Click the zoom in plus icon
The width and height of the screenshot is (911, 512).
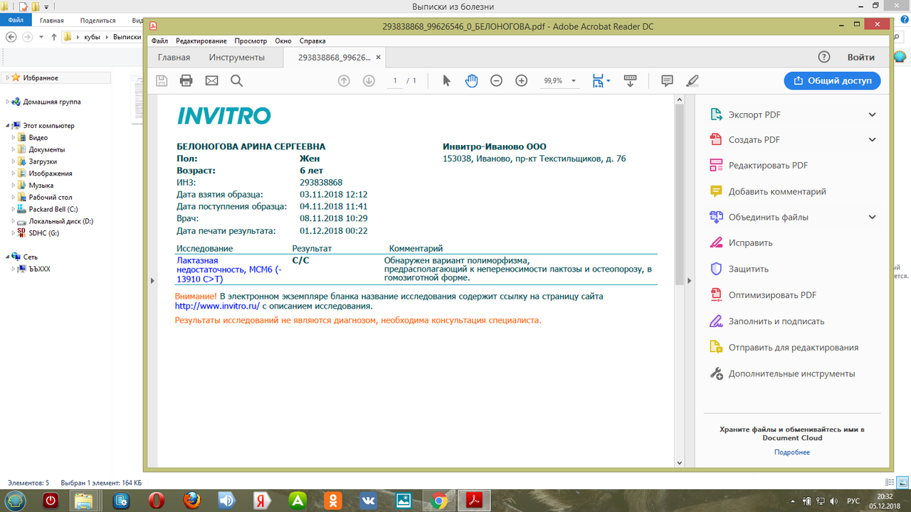(x=522, y=80)
